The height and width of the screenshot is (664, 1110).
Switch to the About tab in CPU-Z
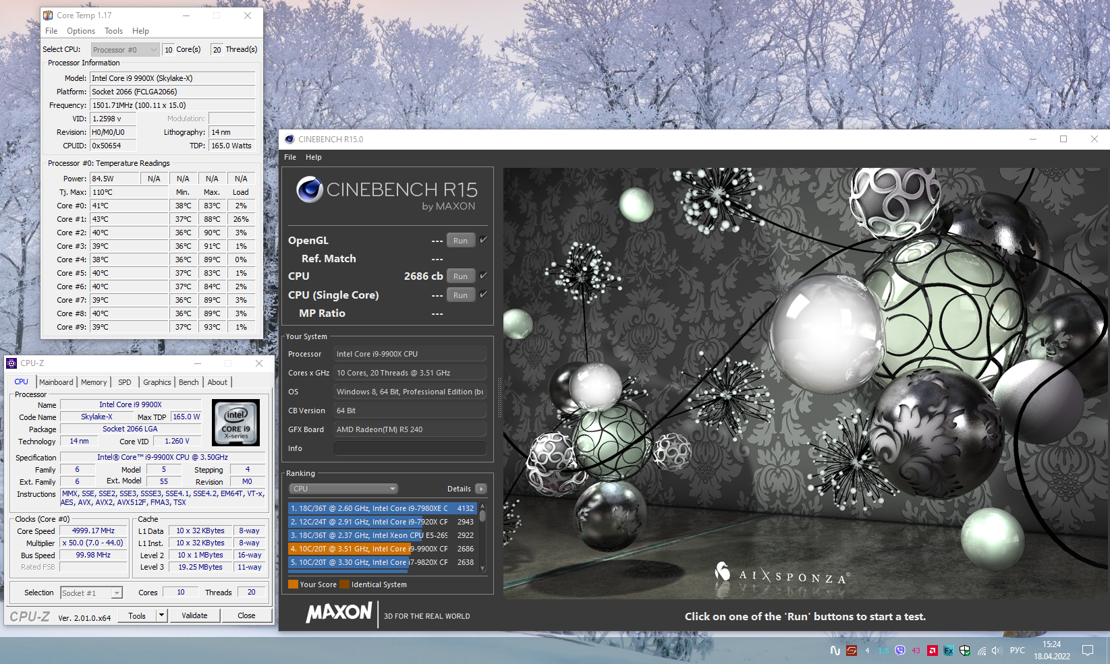pos(217,382)
